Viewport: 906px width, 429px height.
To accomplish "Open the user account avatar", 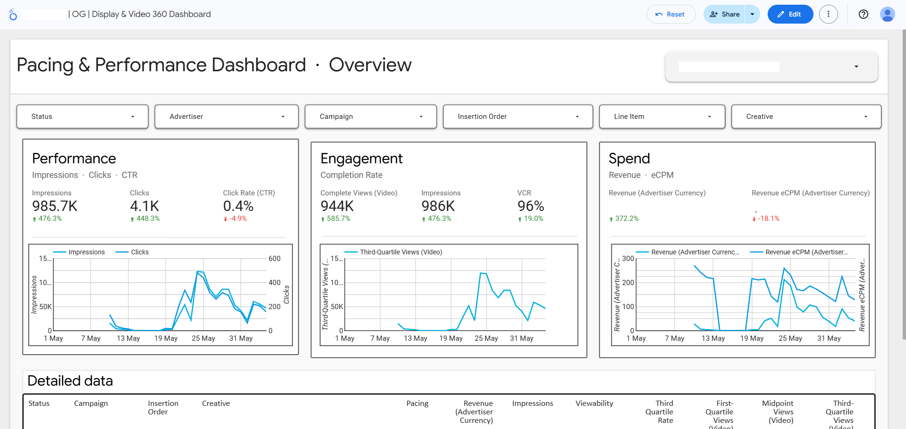I will coord(888,14).
